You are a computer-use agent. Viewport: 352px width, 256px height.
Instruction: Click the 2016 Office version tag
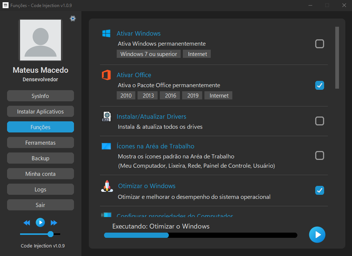tap(170, 95)
